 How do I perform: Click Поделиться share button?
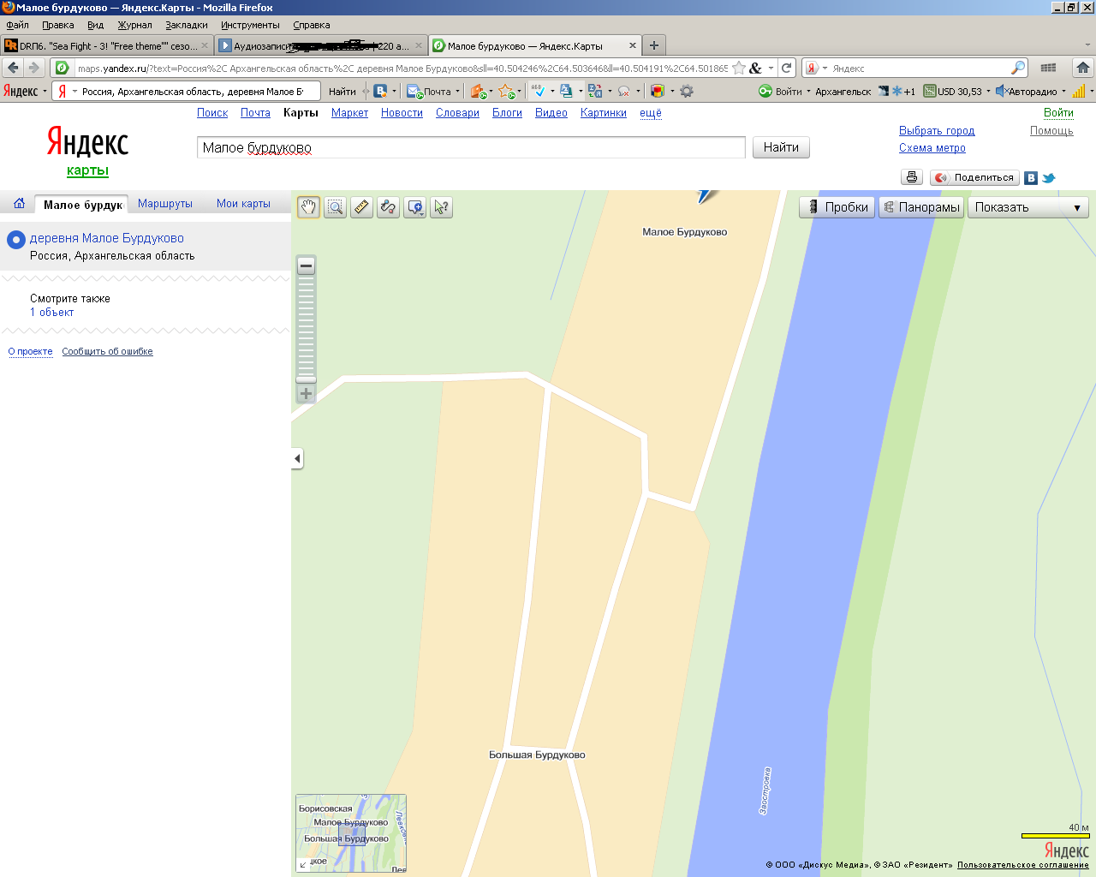974,177
